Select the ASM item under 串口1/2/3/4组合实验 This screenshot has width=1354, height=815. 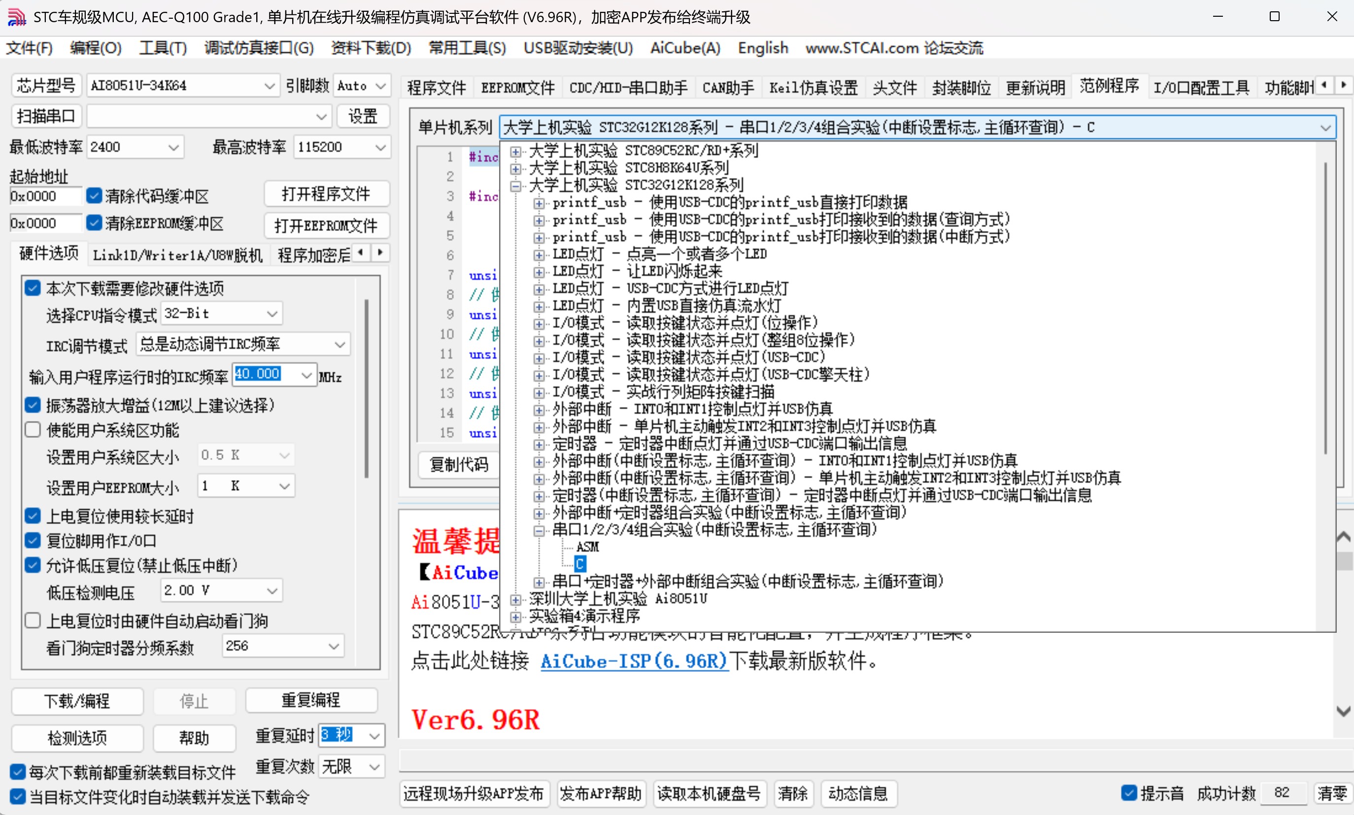pos(587,547)
